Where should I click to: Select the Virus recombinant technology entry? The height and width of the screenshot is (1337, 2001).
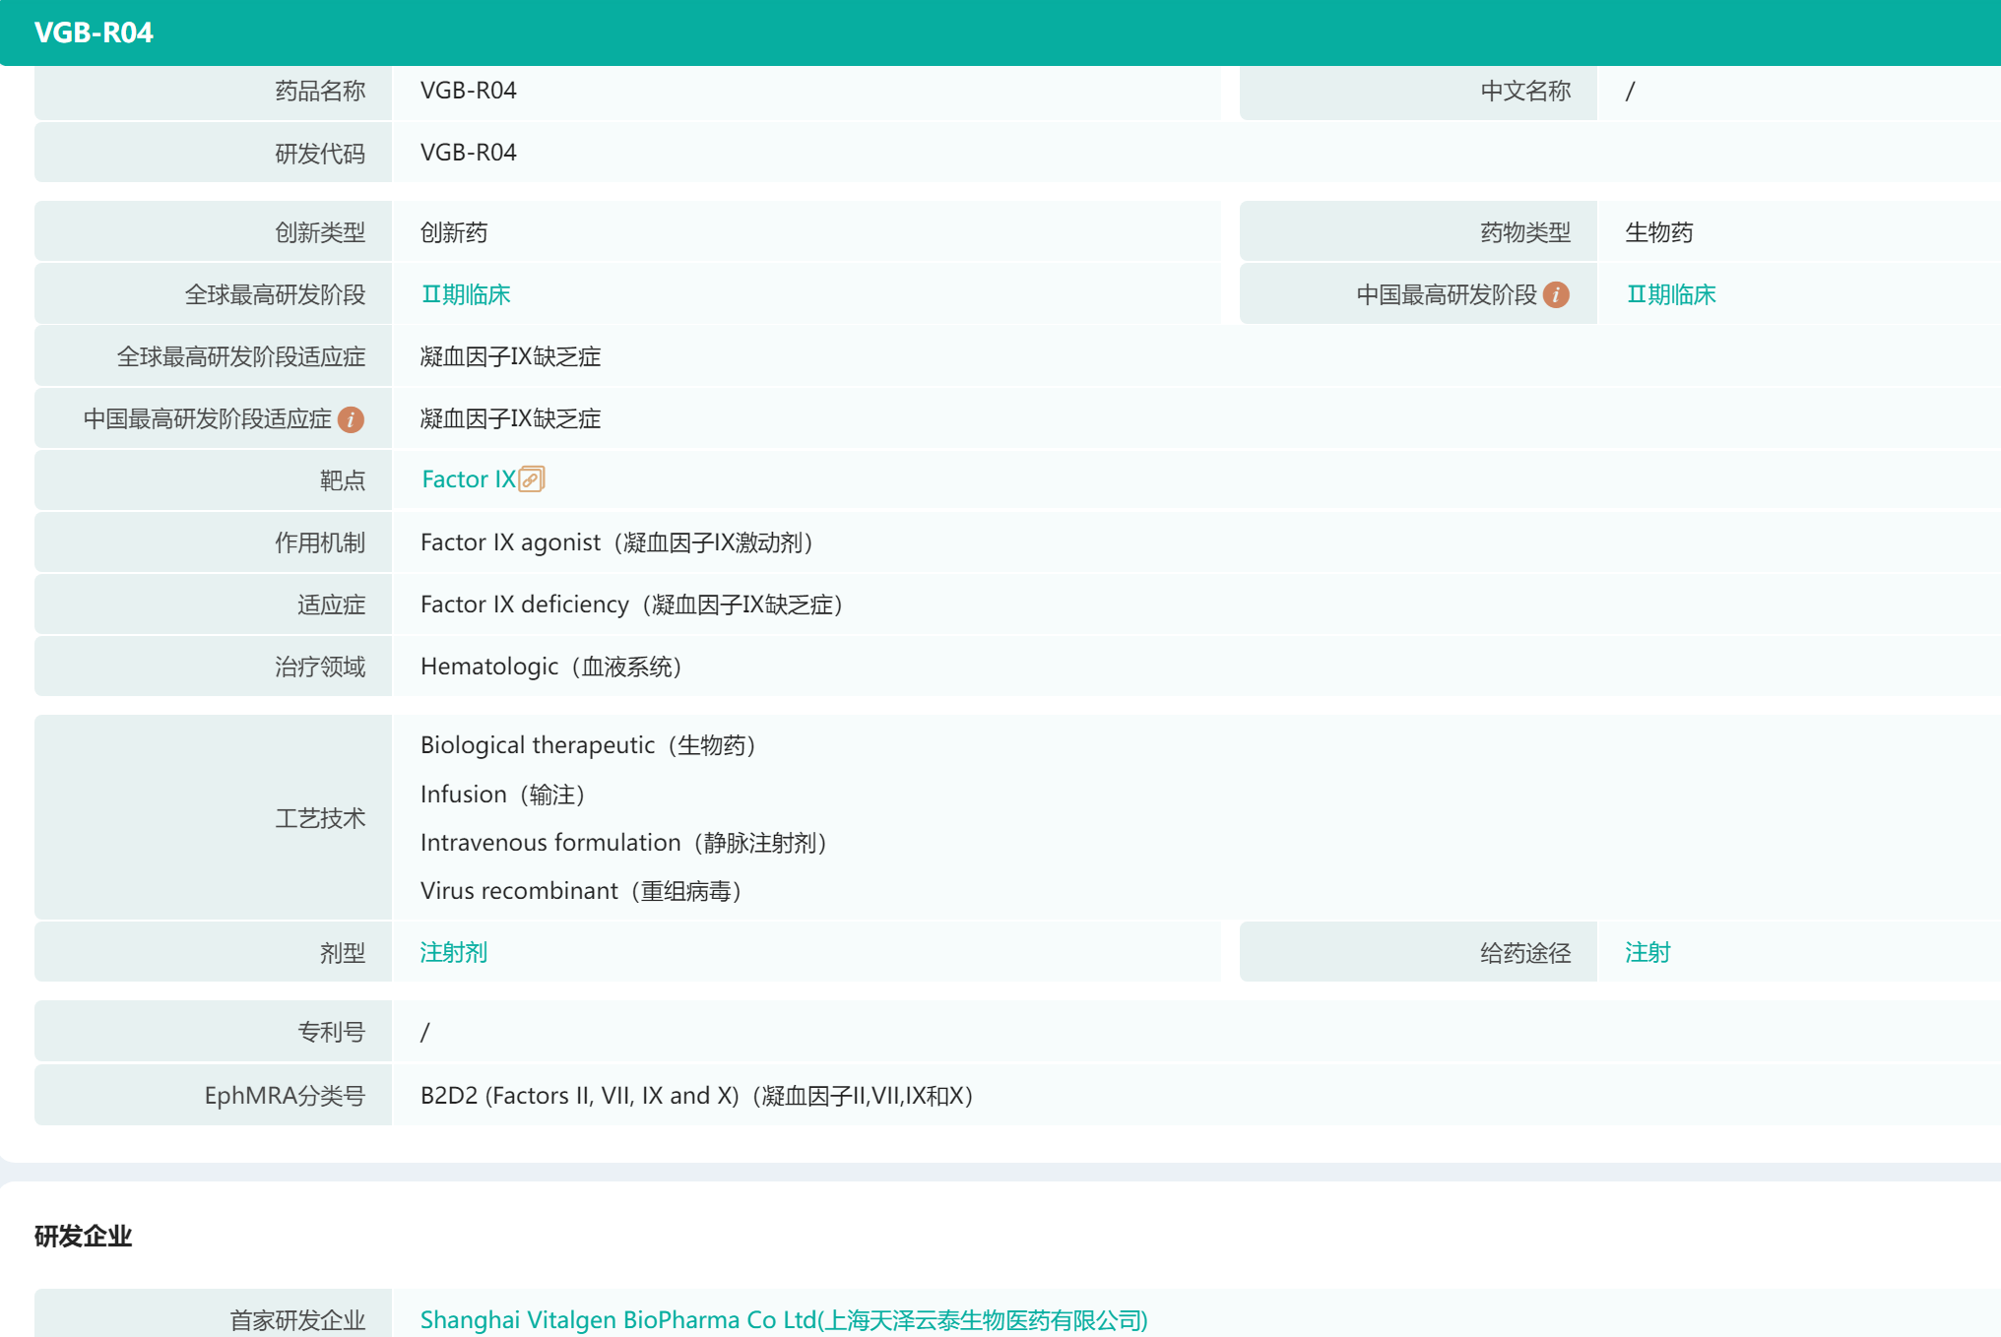[x=583, y=891]
